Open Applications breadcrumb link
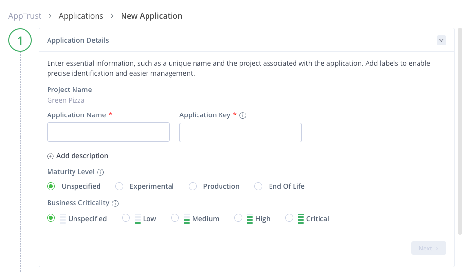467x273 pixels. point(81,16)
